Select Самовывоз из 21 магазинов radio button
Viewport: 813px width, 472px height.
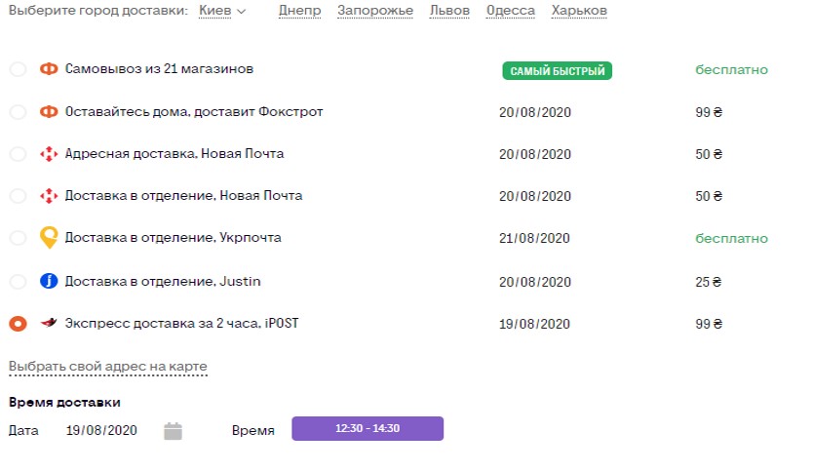pos(18,69)
